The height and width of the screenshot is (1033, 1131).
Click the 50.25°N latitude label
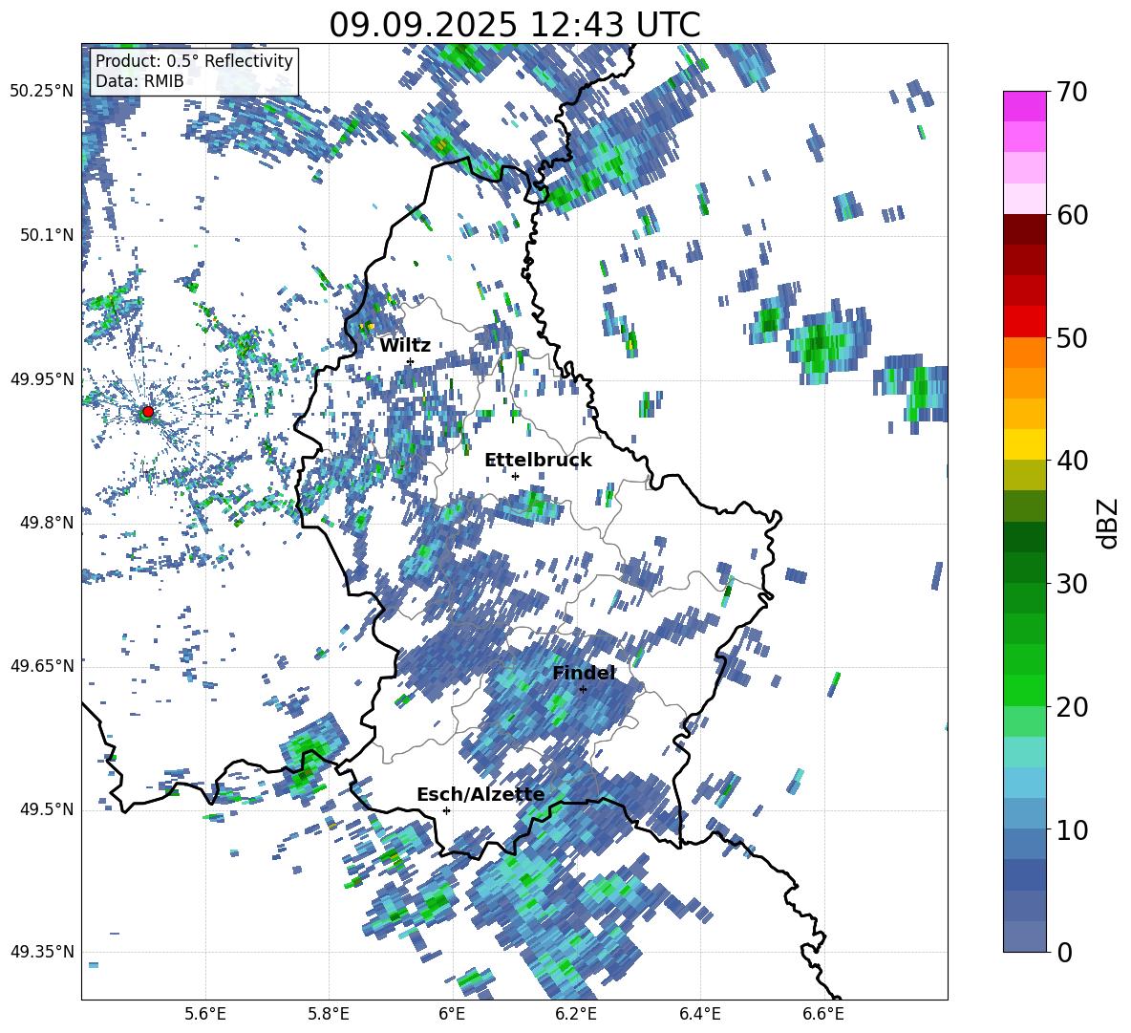point(42,92)
